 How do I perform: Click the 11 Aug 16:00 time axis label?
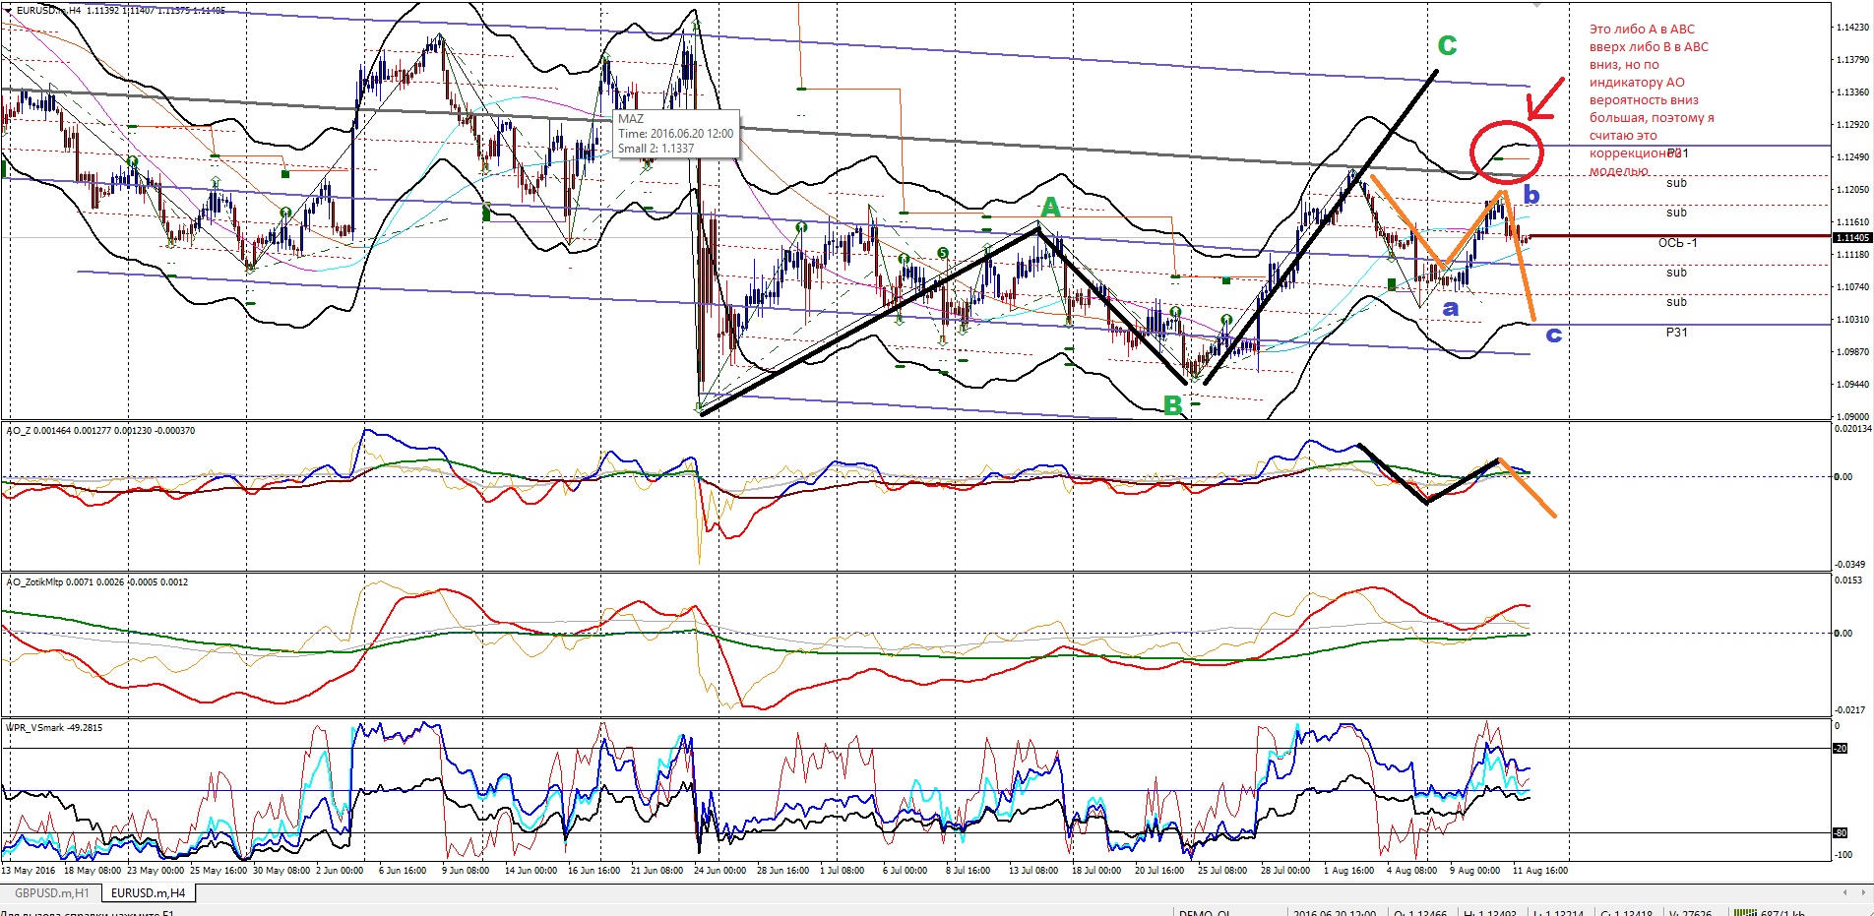pyautogui.click(x=1540, y=871)
